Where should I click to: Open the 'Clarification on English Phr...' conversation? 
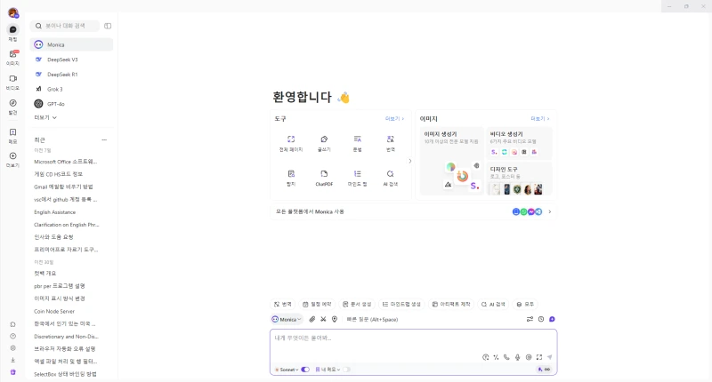pos(66,224)
